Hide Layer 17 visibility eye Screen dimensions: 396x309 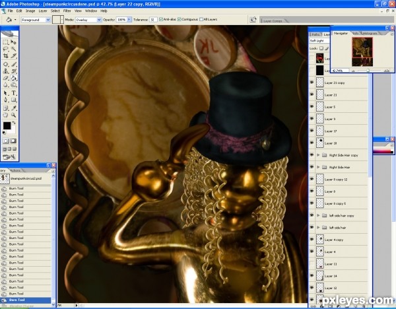pyautogui.click(x=312, y=131)
